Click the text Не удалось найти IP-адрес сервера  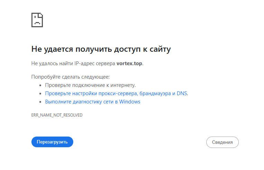click(x=73, y=63)
